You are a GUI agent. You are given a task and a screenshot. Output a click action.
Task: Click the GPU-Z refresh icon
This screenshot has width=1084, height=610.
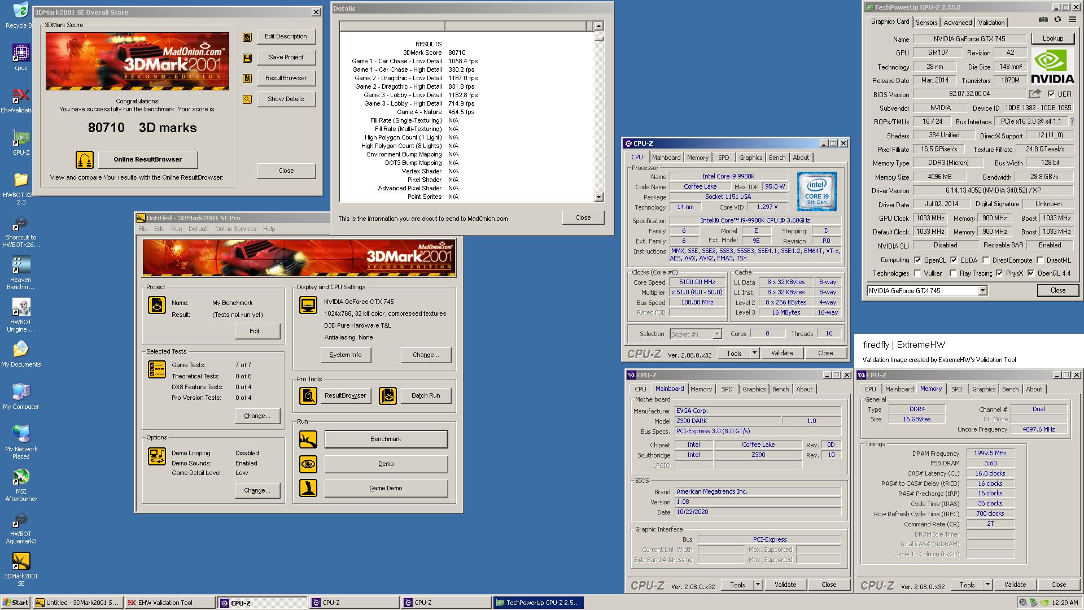pyautogui.click(x=1057, y=20)
